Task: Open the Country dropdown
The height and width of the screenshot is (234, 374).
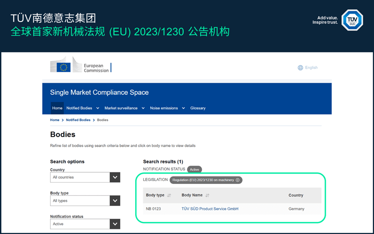Action: 115,177
